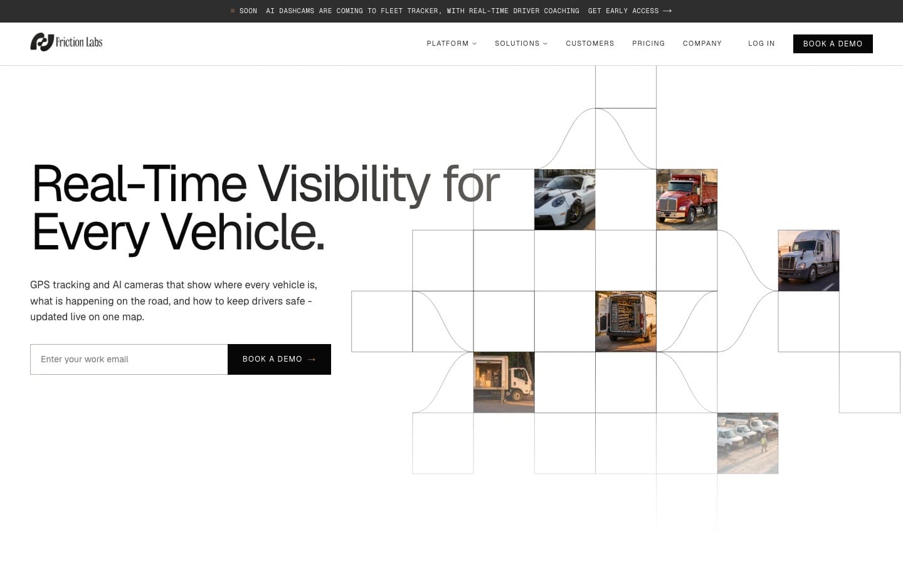903x564 pixels.
Task: Click the GPS tracking description paragraph
Action: [174, 301]
